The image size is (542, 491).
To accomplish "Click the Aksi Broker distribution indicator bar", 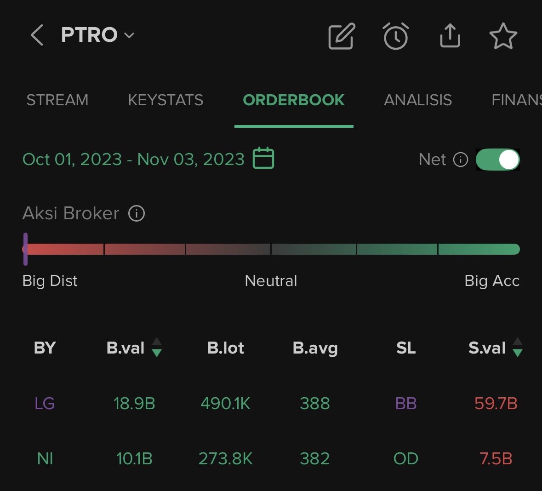I will click(x=271, y=249).
